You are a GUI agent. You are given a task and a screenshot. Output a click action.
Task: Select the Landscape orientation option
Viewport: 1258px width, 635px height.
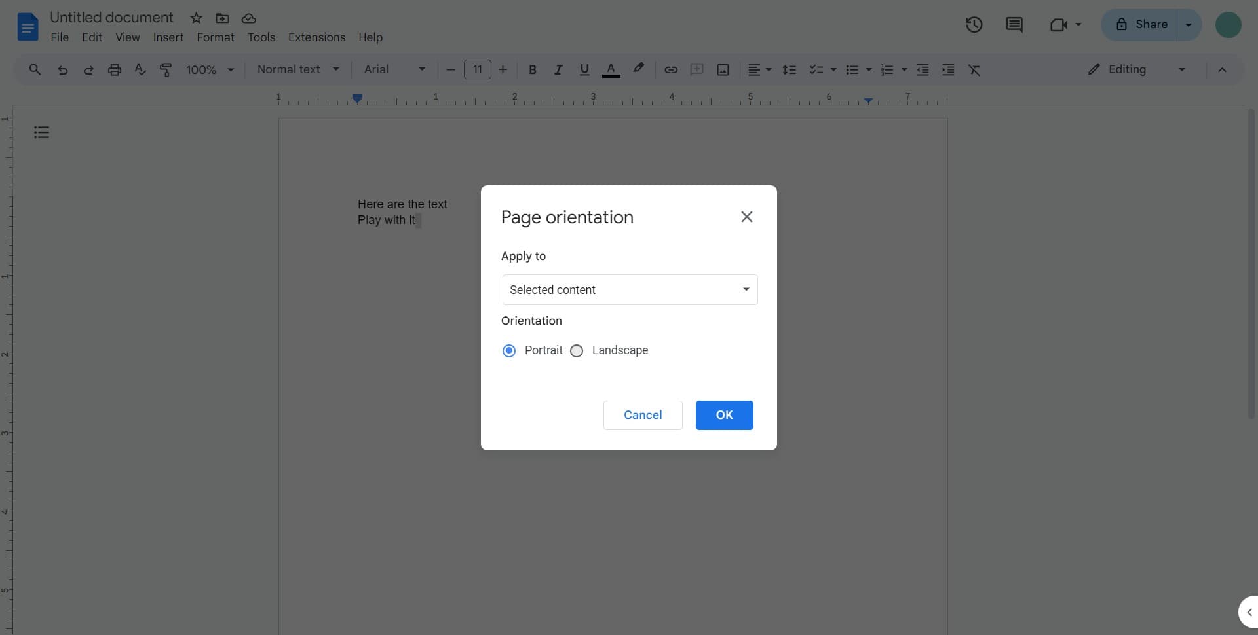click(577, 351)
